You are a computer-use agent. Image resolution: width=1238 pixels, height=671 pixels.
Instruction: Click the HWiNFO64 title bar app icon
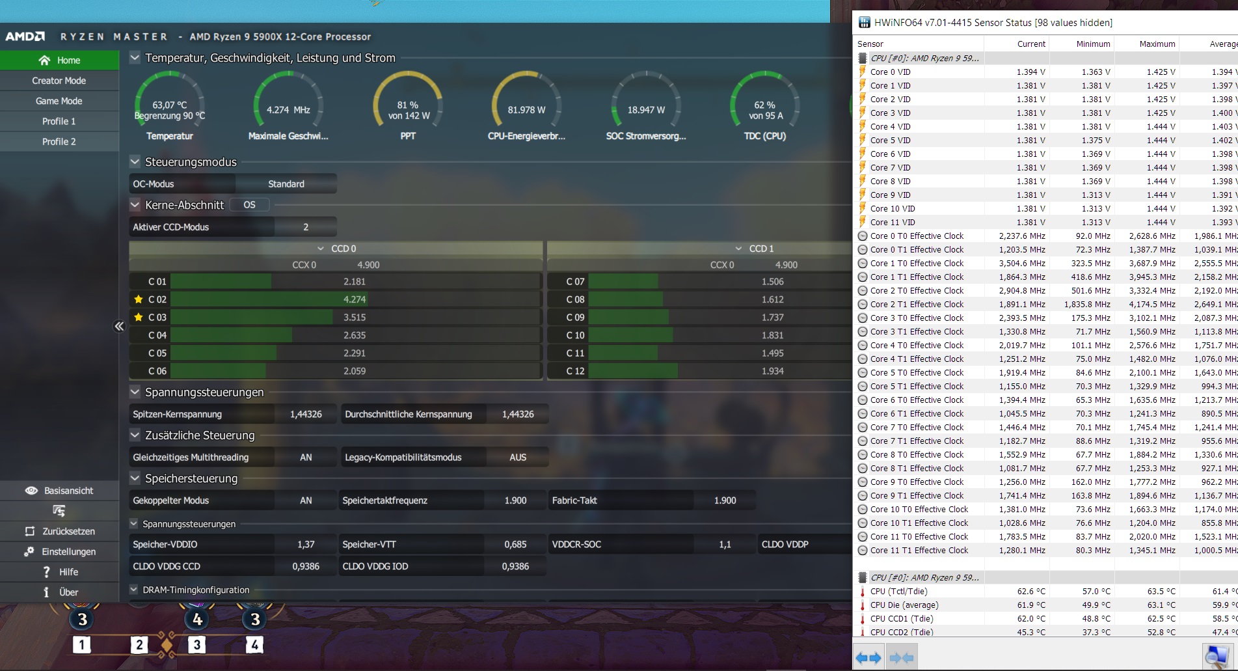click(x=865, y=23)
